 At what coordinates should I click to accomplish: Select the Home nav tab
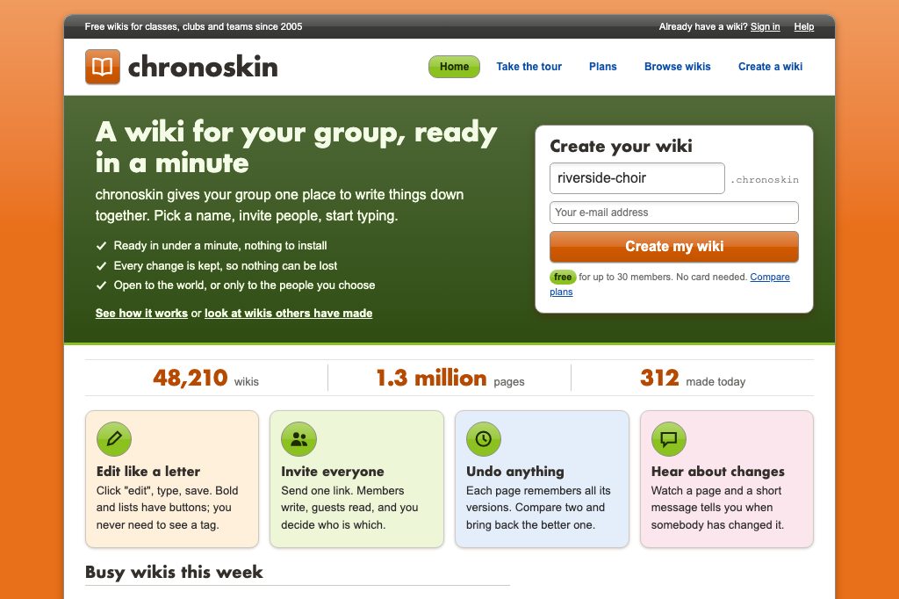pyautogui.click(x=454, y=67)
